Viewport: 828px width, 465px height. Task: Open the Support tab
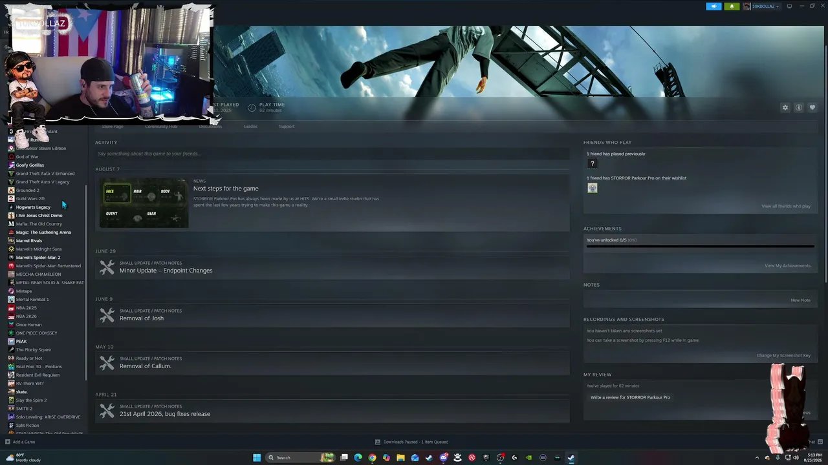pyautogui.click(x=287, y=127)
